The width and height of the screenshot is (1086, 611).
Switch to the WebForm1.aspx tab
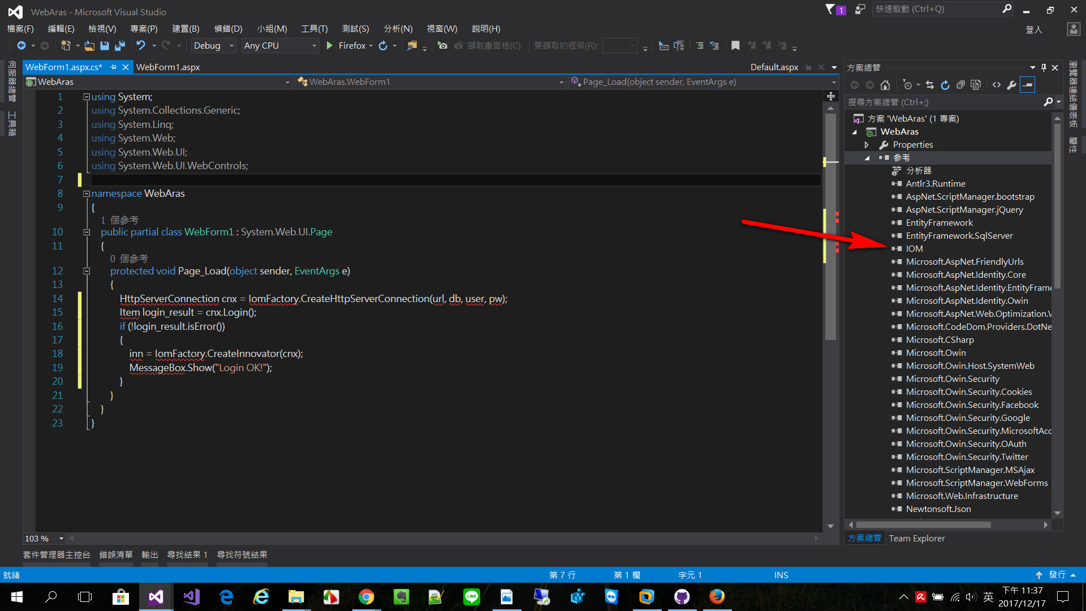[x=168, y=67]
